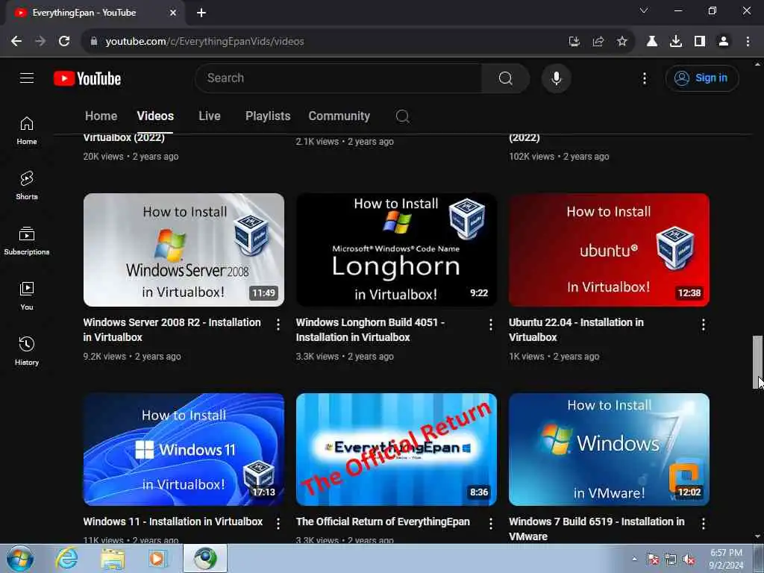Open Ubuntu 22.04 Installation video title

577,330
